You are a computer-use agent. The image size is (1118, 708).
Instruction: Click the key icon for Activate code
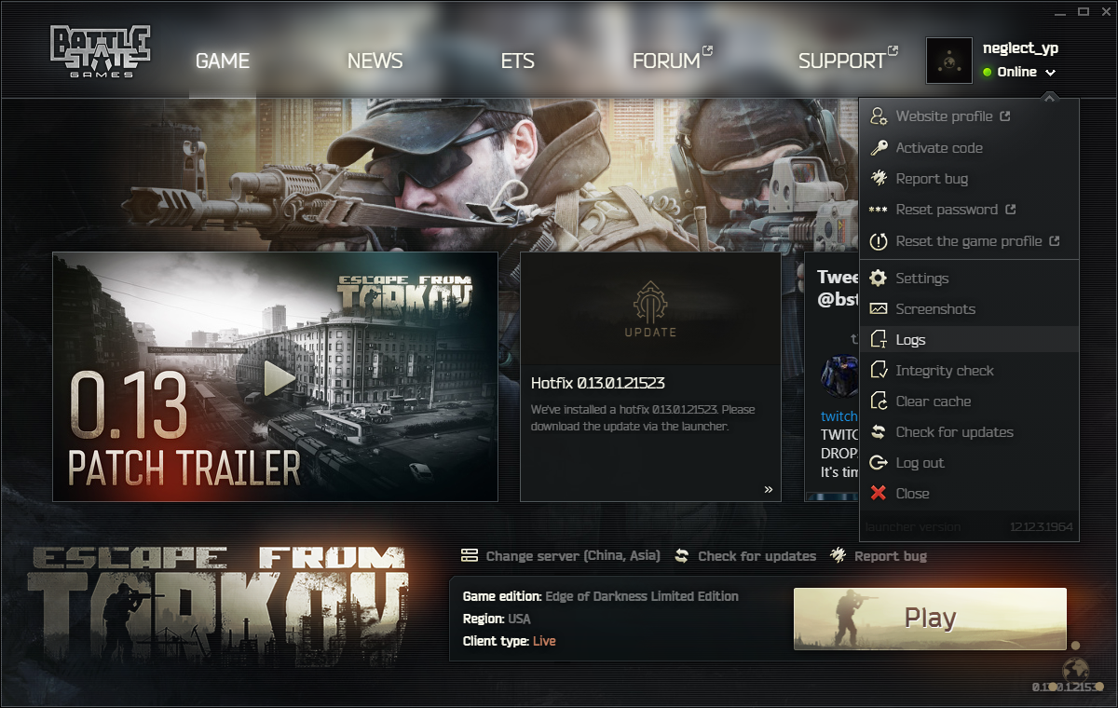click(x=879, y=147)
